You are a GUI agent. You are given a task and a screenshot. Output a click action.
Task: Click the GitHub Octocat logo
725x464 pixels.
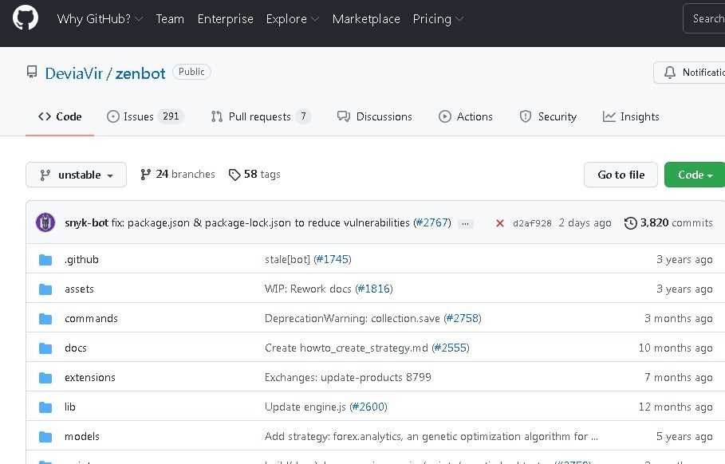coord(26,18)
